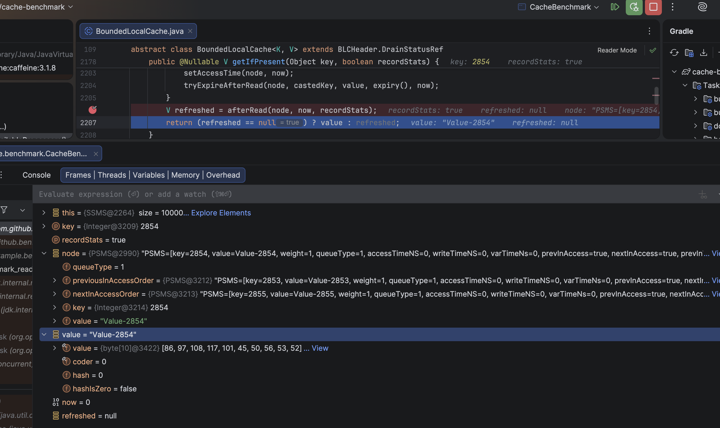Image resolution: width=720 pixels, height=428 pixels.
Task: Click the Resume Program icon
Action: point(615,7)
